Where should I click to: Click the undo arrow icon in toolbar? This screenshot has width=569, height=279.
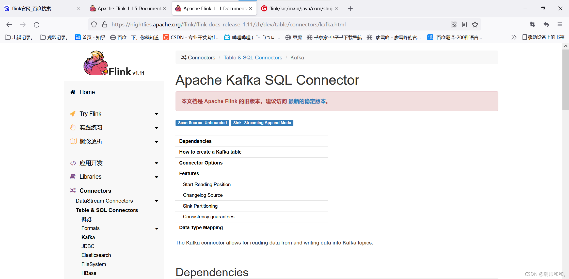pos(546,25)
